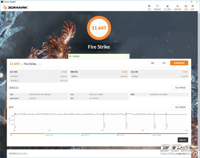The image size is (200, 158).
Task: Click the 监控 monitoring section heading
Action: [x=11, y=107]
